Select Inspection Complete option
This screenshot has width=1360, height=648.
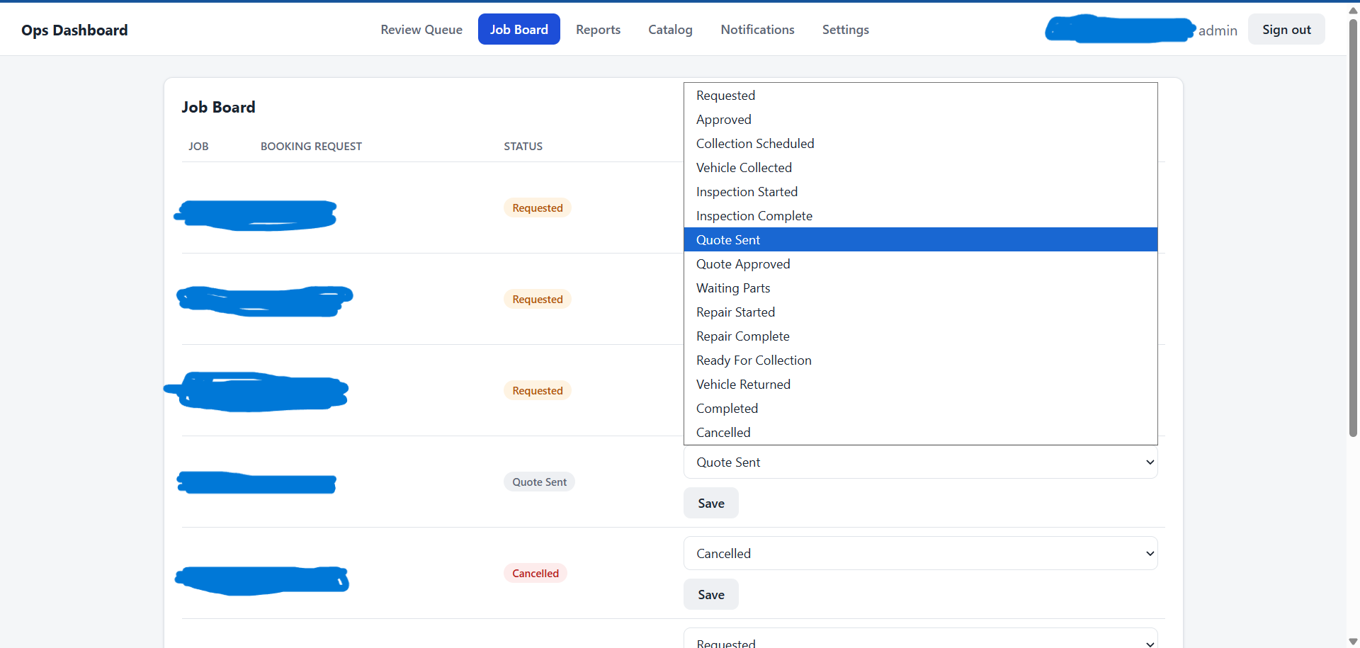click(x=920, y=216)
